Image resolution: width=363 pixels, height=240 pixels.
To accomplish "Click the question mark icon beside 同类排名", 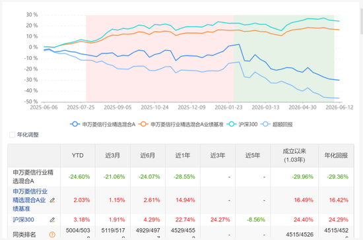I will pos(52,235).
